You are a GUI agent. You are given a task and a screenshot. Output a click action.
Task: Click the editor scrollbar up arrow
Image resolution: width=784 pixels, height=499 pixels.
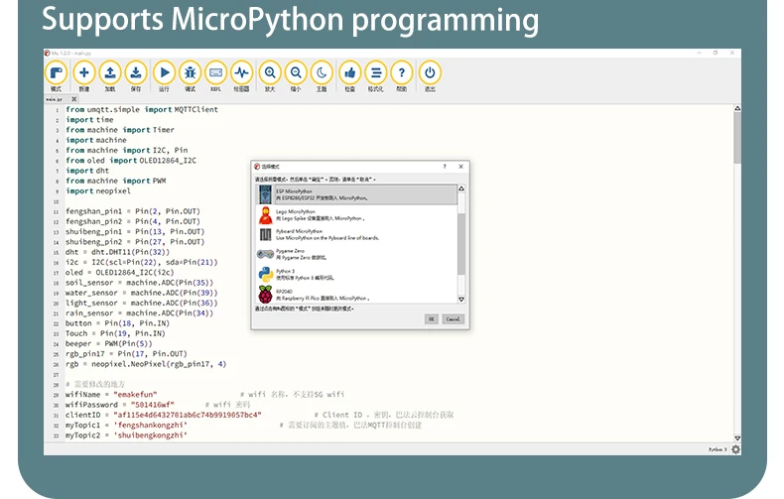pos(737,108)
